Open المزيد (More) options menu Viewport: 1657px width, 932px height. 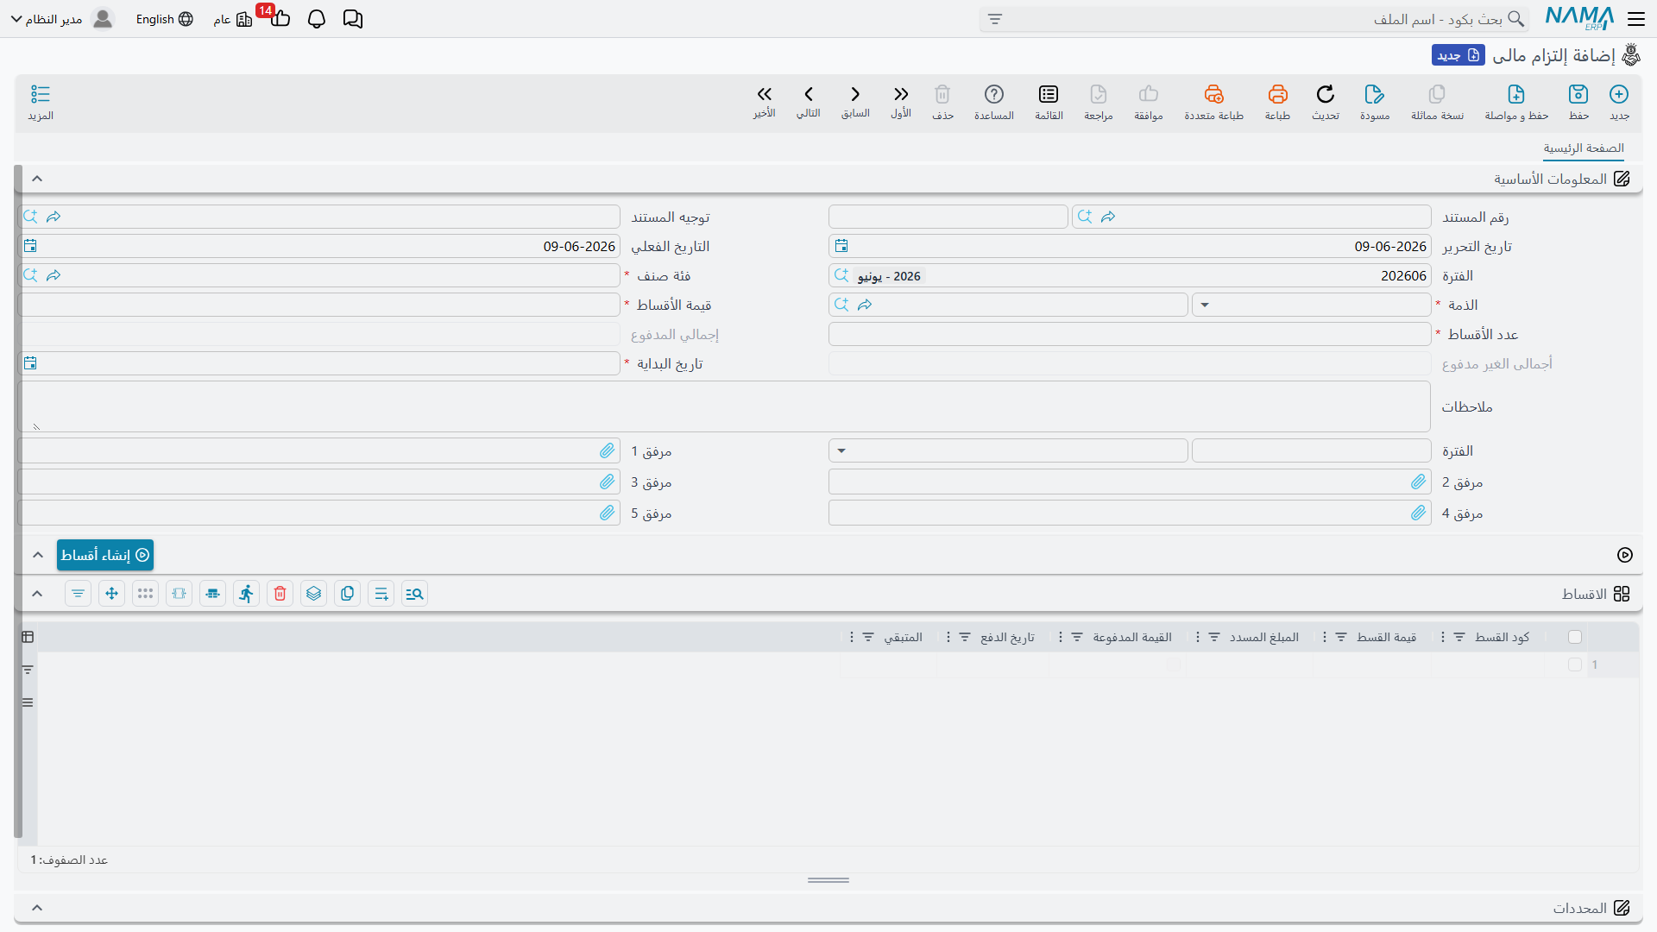point(41,102)
